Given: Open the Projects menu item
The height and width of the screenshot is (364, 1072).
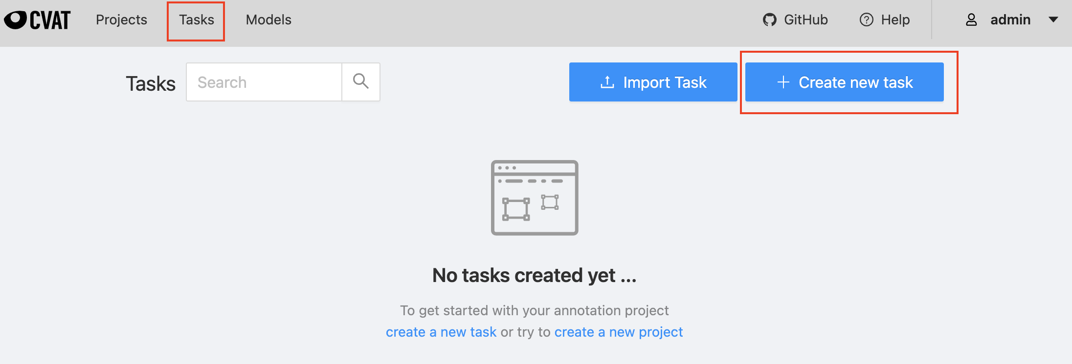Looking at the screenshot, I should 121,20.
